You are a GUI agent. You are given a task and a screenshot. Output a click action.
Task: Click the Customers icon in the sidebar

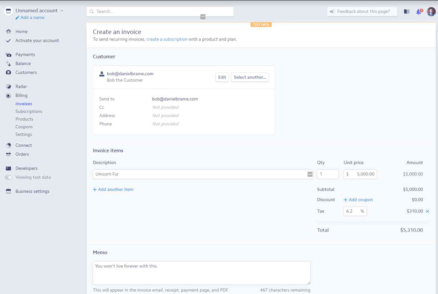pos(8,72)
